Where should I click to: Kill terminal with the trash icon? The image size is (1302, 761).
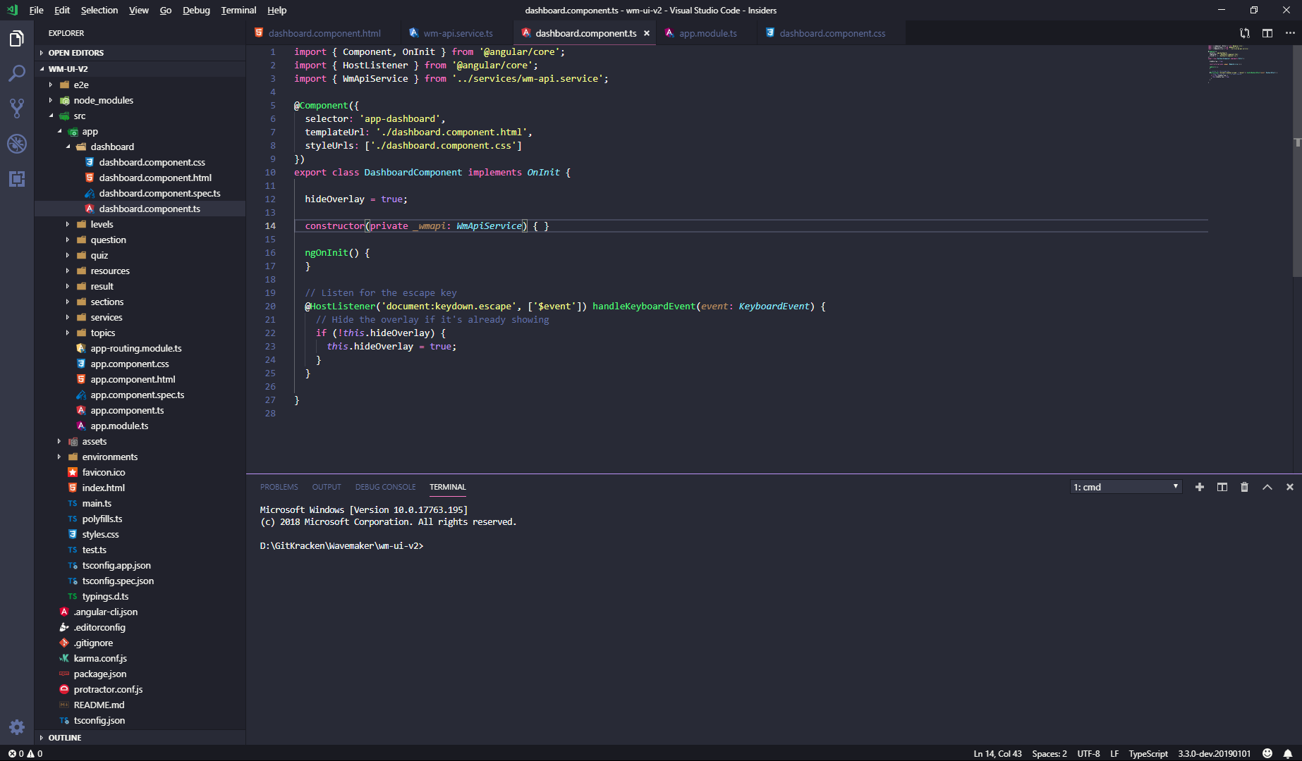tap(1244, 487)
